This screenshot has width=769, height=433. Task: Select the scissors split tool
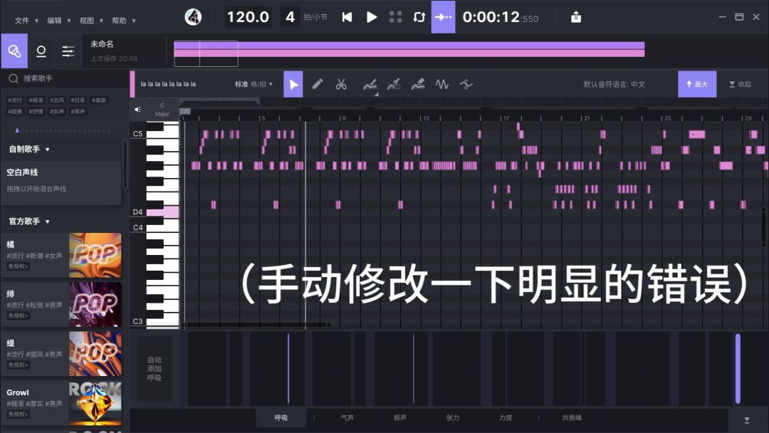tap(341, 84)
